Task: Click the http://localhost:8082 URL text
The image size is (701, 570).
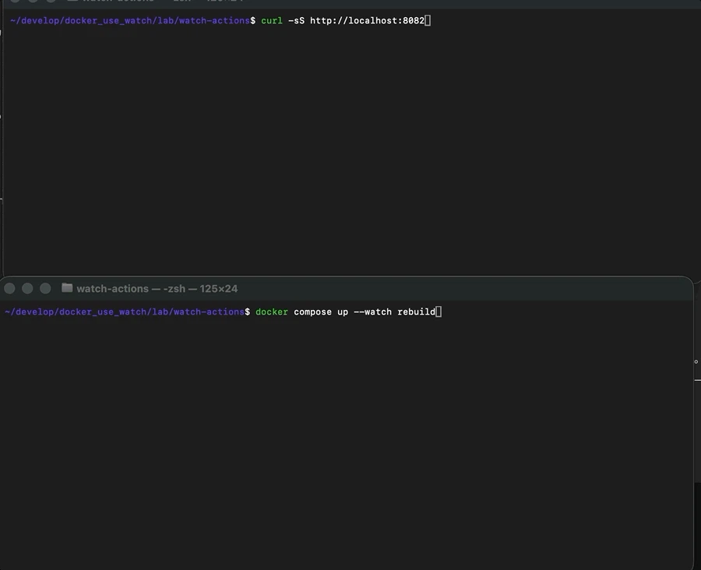Action: coord(367,20)
